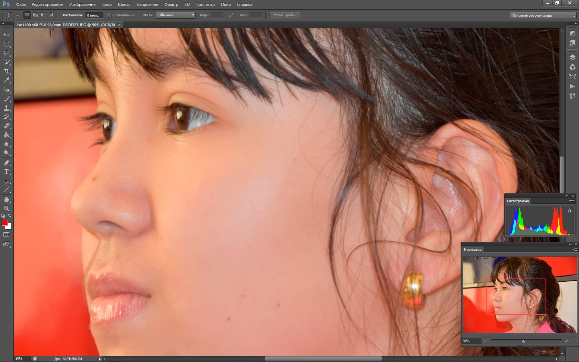
Task: Swap width and height values button
Action: pos(231,15)
